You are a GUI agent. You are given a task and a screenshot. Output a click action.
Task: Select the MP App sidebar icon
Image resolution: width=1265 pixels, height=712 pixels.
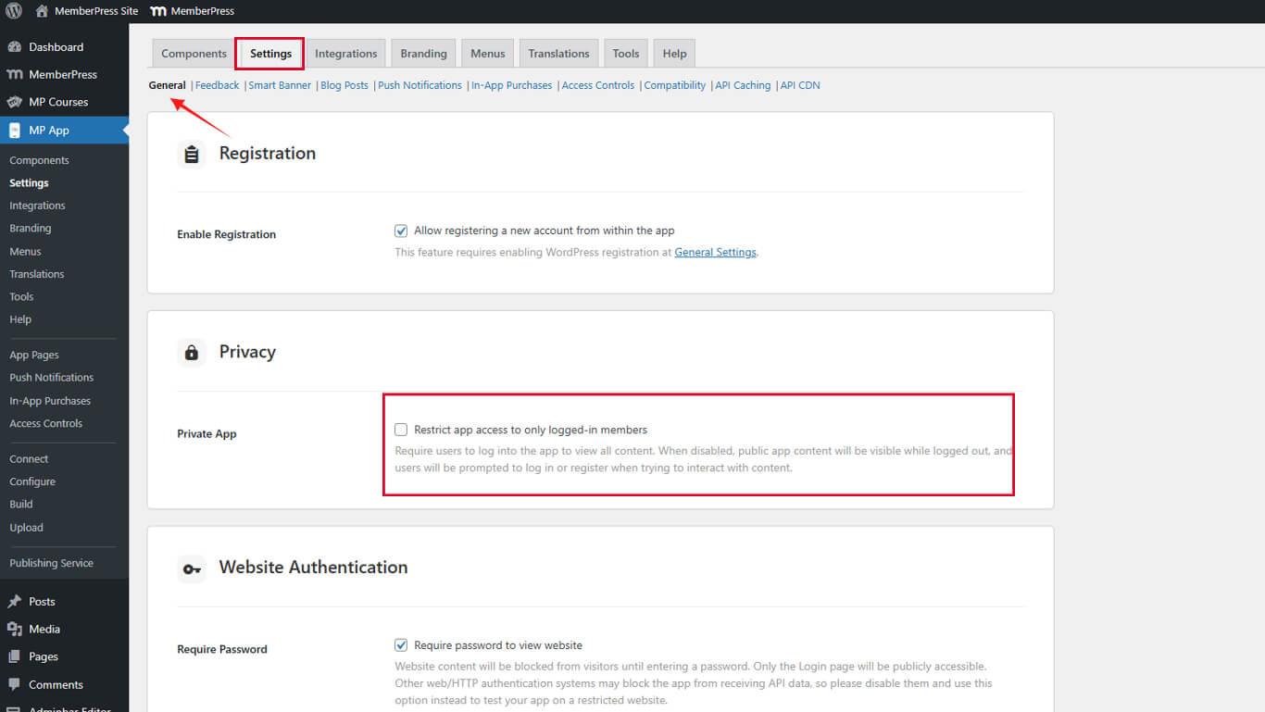(15, 131)
